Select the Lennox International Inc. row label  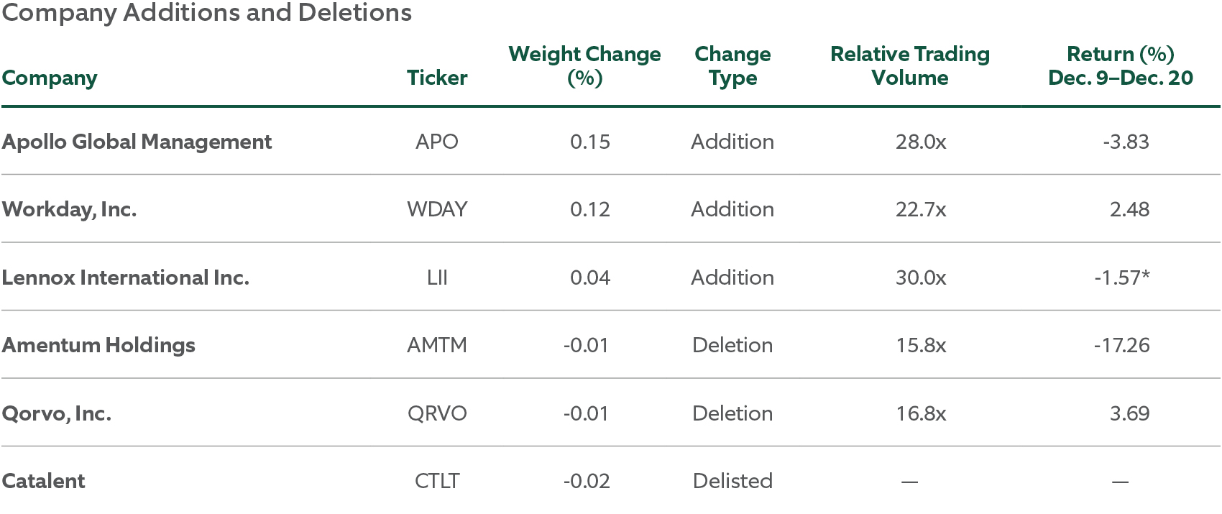tap(125, 277)
